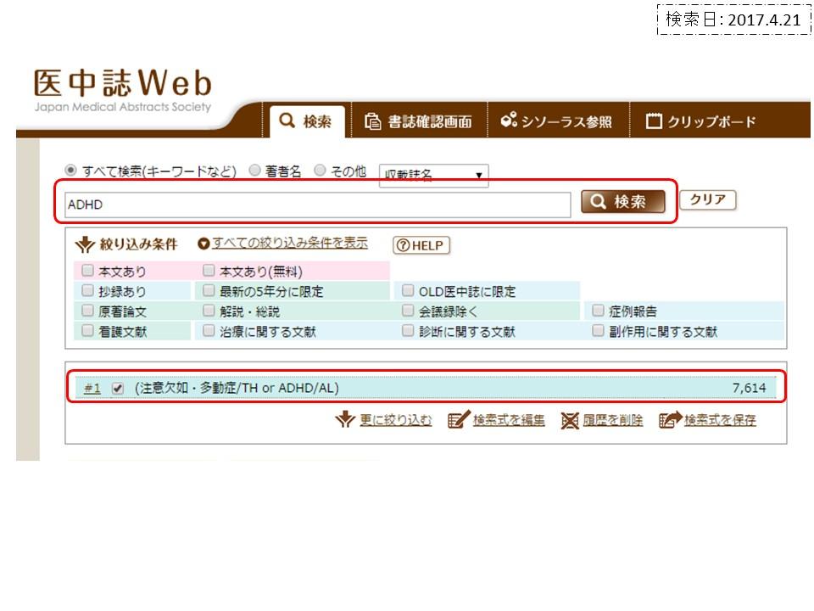The width and height of the screenshot is (814, 611).
Task: Check OLD医中誌に限定 checkbox
Action: pyautogui.click(x=408, y=290)
